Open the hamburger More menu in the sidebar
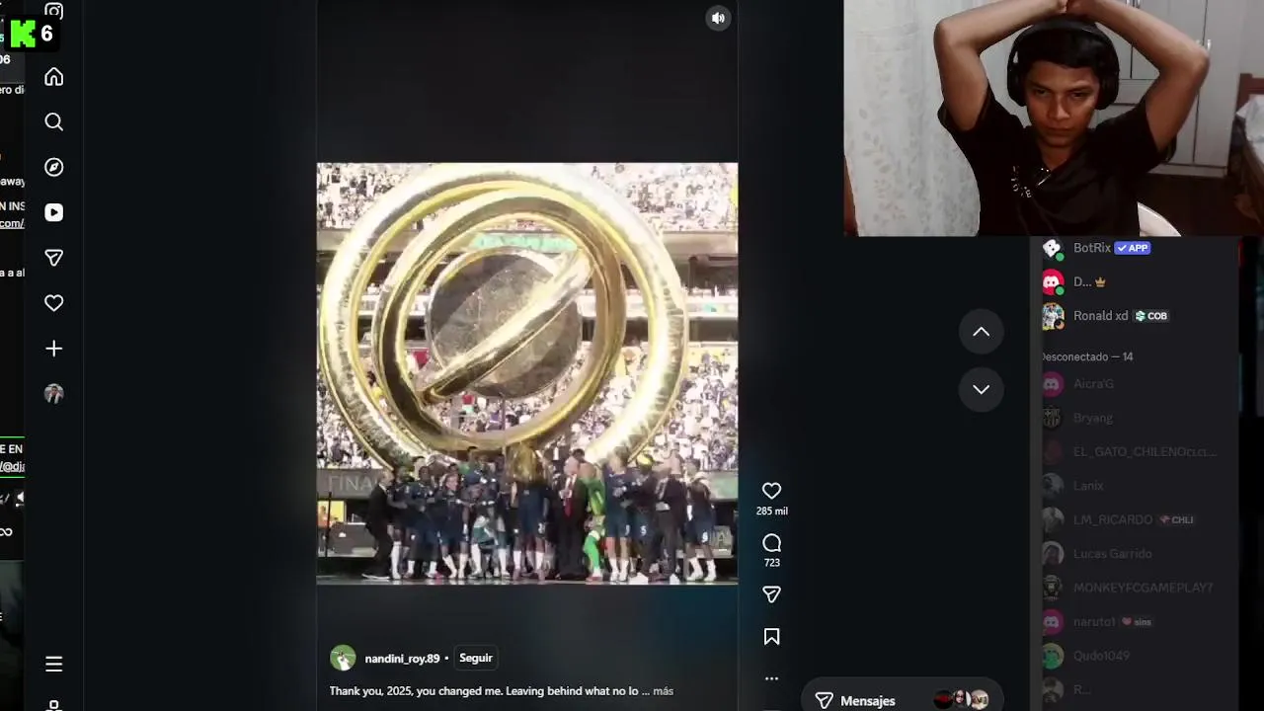This screenshot has width=1264, height=711. tap(54, 665)
